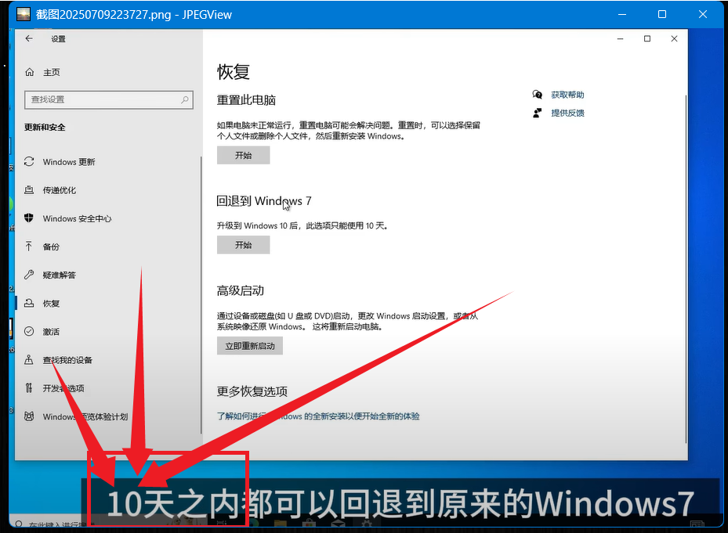
Task: Close the inner Settings window
Action: click(674, 39)
